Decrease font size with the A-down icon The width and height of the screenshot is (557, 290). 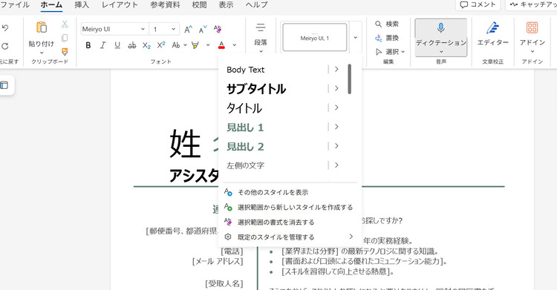pyautogui.click(x=203, y=30)
